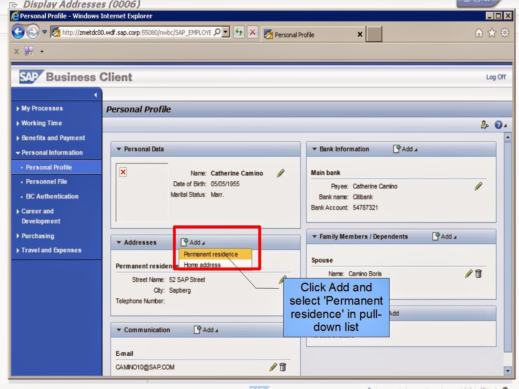The image size is (519, 389).
Task: Collapse the Addresses panel
Action: (x=119, y=242)
